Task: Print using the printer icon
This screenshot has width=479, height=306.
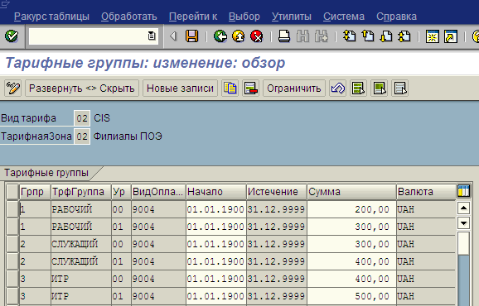Action: [x=284, y=36]
